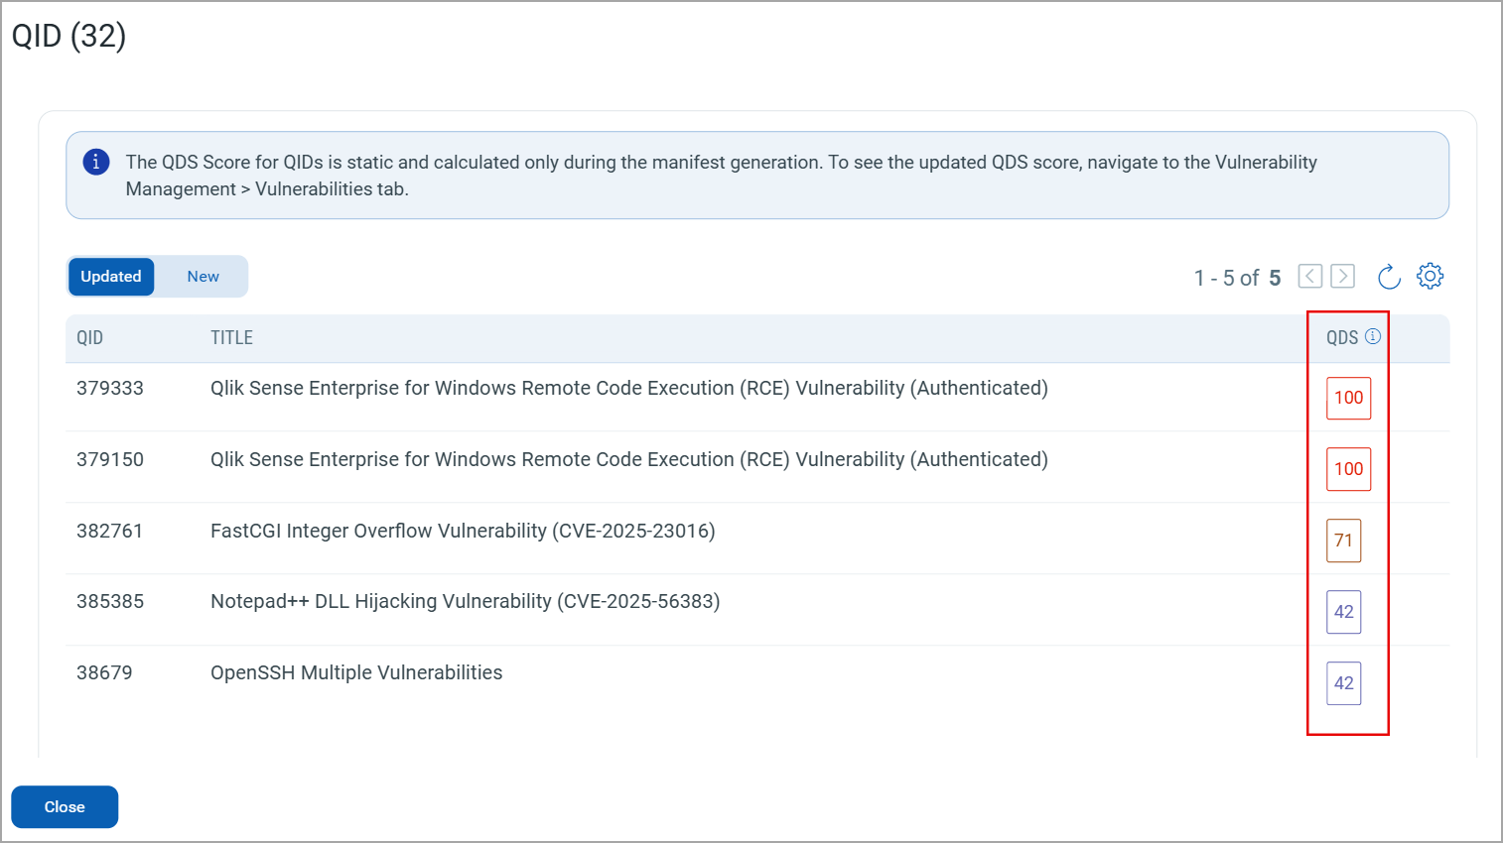Expand sorting on the TITLE column header
The image size is (1503, 843).
click(231, 337)
